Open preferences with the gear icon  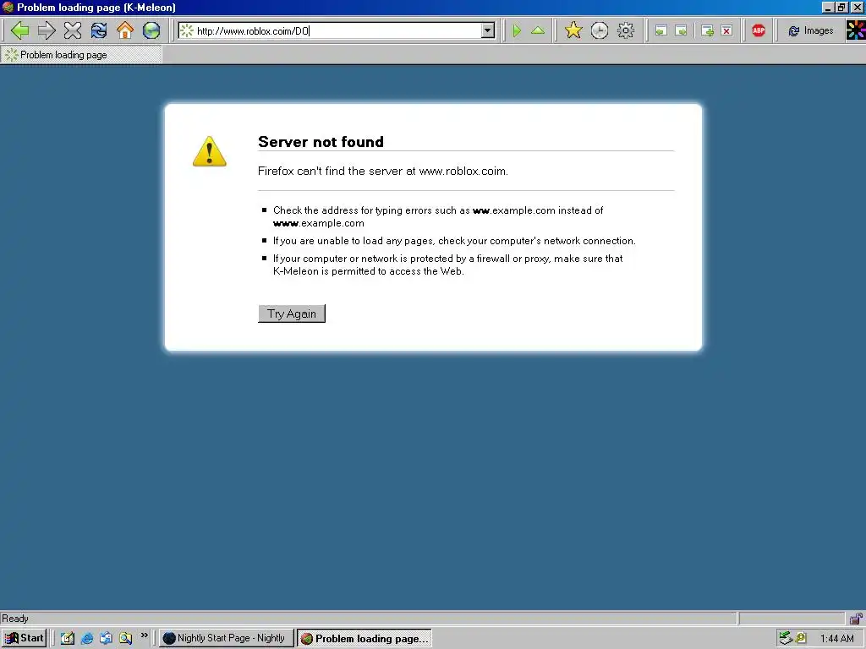coord(626,30)
